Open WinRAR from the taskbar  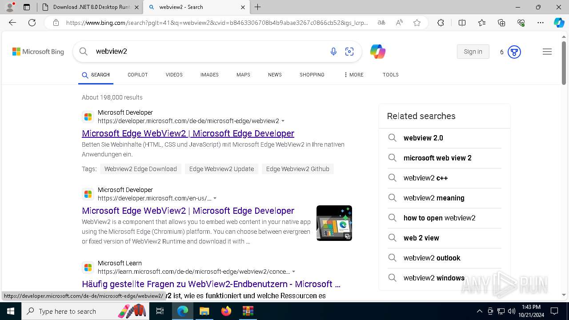[248, 311]
